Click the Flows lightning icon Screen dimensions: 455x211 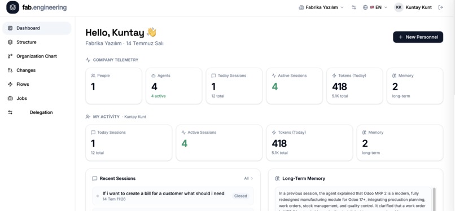point(10,84)
